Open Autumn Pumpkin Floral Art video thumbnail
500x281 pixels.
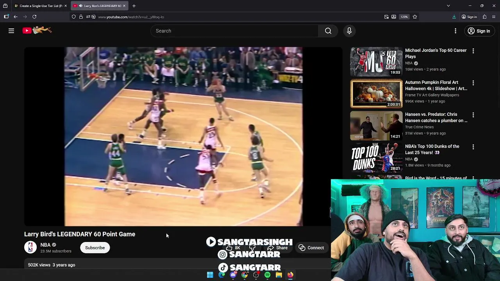click(x=376, y=94)
